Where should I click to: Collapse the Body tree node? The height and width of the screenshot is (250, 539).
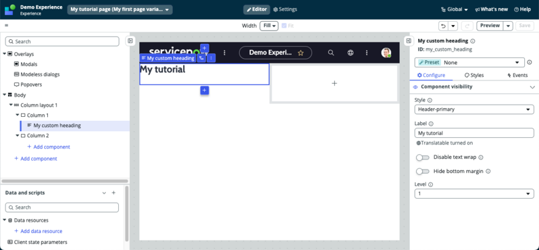[5, 95]
